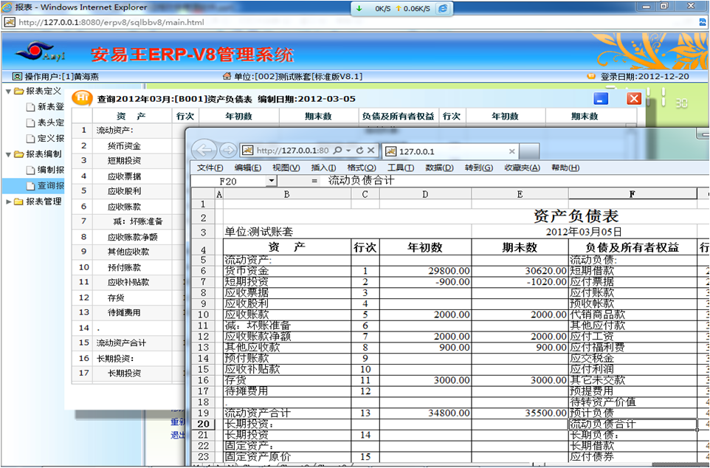This screenshot has height=468, width=710.
Task: Open the 插入(I) menu
Action: pyautogui.click(x=324, y=168)
